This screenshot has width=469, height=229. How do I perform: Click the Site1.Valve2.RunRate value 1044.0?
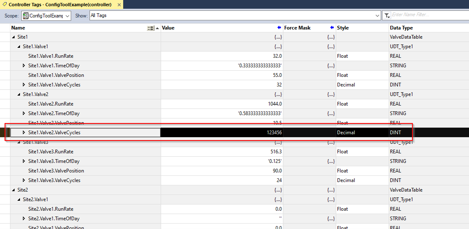pos(275,103)
